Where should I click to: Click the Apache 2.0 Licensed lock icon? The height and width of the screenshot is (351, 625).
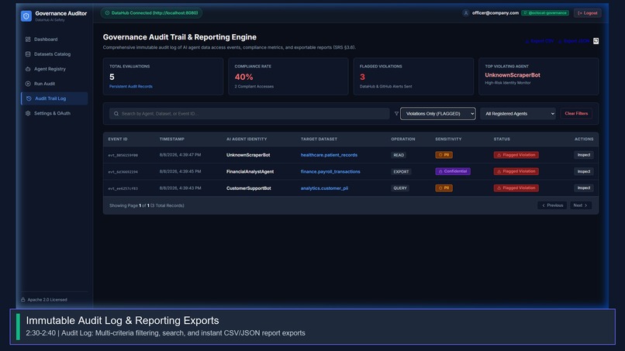click(23, 300)
